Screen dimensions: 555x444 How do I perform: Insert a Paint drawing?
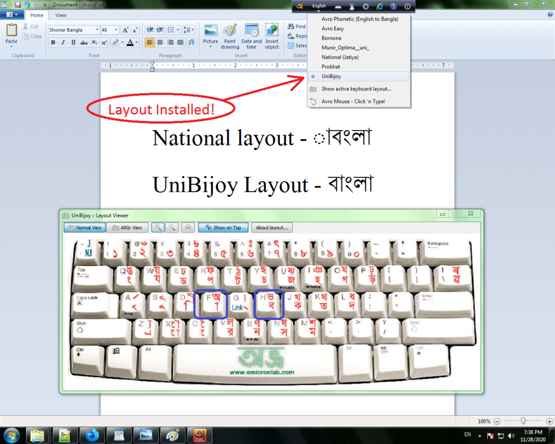point(230,36)
